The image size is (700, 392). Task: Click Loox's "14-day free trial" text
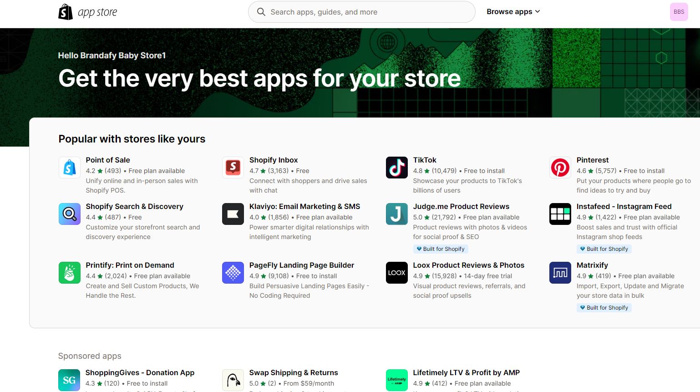pyautogui.click(x=488, y=276)
